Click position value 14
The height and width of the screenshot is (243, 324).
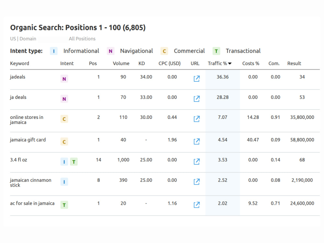coord(98,160)
